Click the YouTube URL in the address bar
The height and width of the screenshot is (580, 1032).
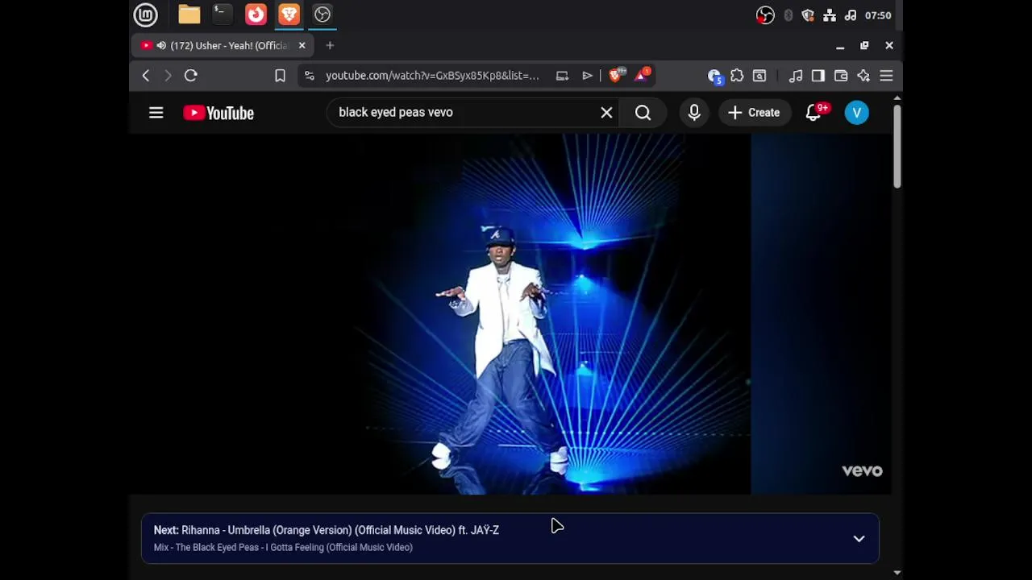coord(432,76)
